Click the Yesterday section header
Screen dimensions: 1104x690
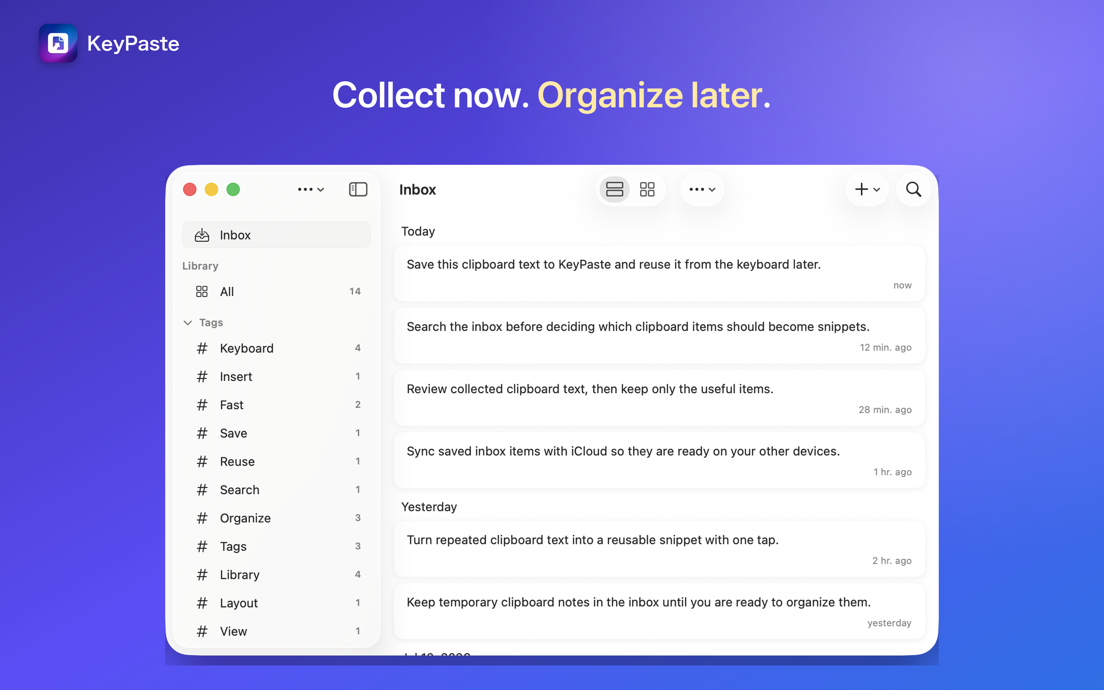429,507
